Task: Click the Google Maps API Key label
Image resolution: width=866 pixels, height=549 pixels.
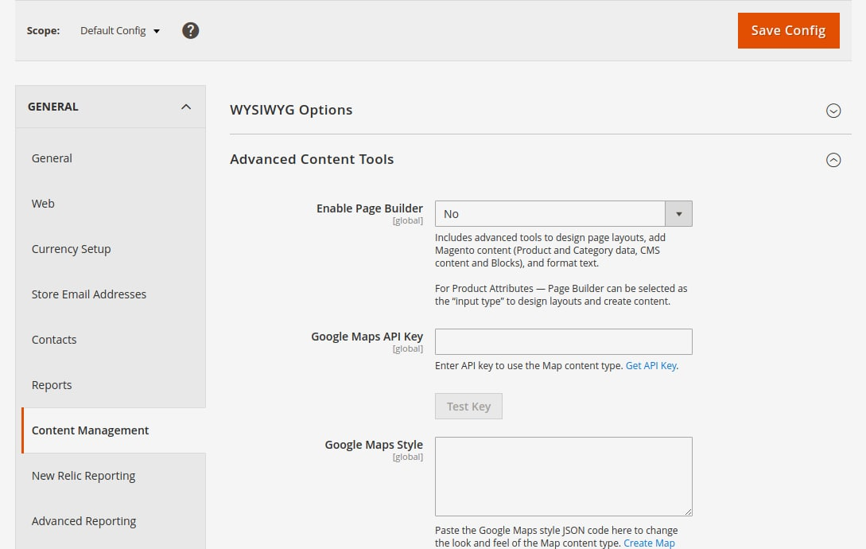Action: pos(367,337)
